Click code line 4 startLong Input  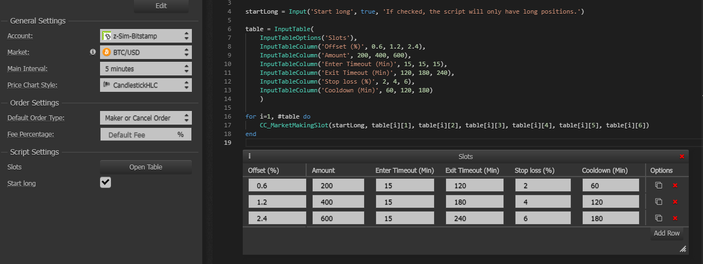pyautogui.click(x=415, y=11)
